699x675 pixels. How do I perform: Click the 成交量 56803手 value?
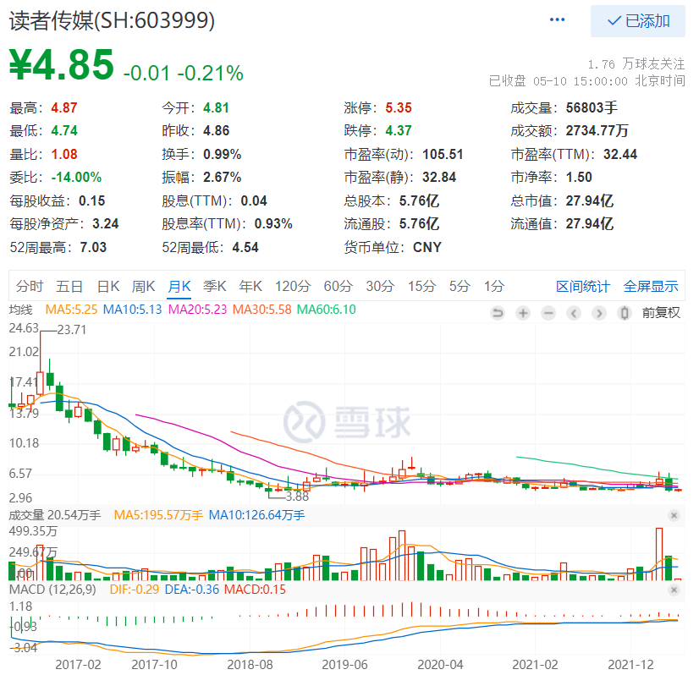tap(592, 107)
